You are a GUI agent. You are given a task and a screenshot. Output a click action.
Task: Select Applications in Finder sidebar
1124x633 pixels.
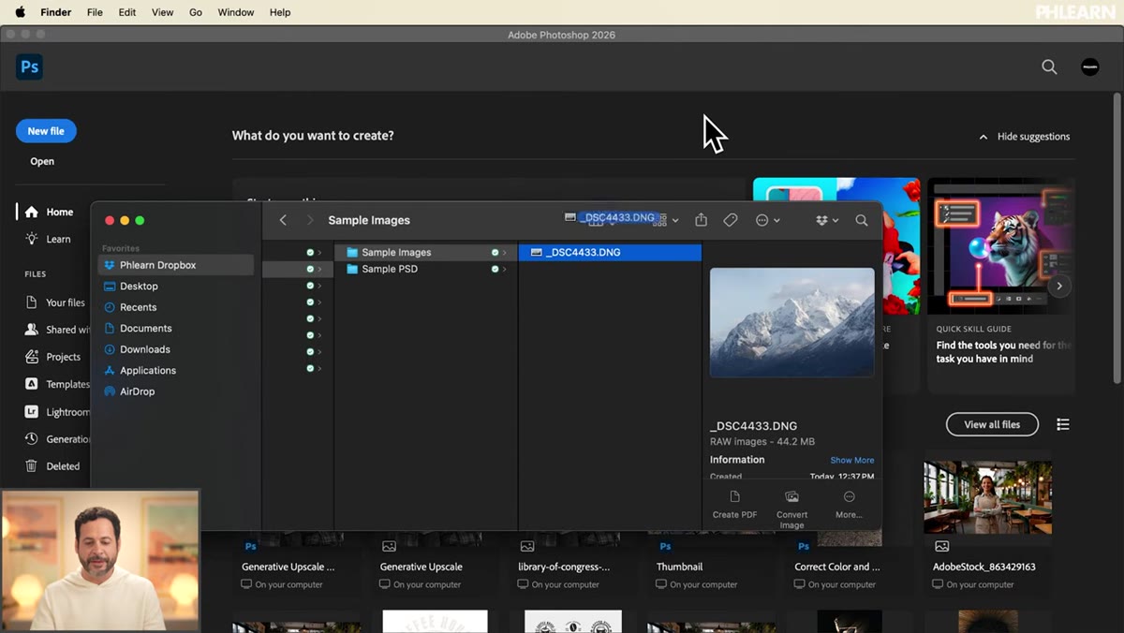tap(175, 371)
